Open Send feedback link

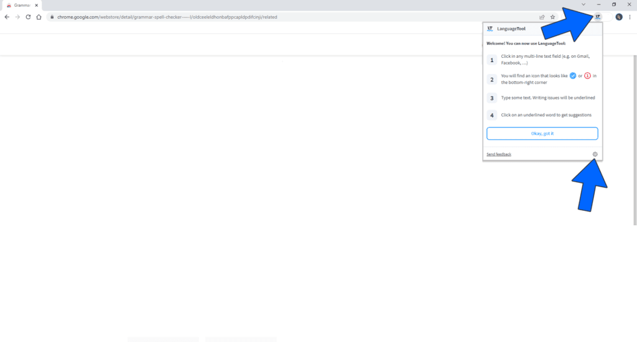click(x=499, y=154)
